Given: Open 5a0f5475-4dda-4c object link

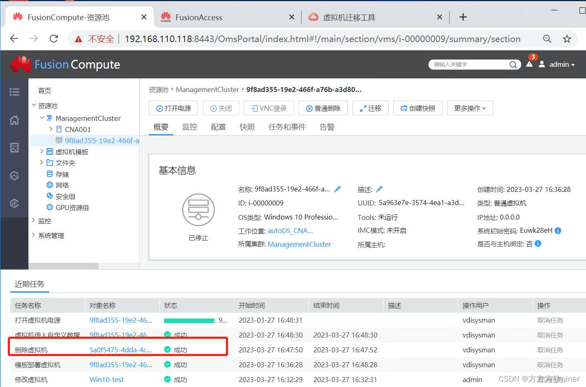Looking at the screenshot, I should click(120, 350).
